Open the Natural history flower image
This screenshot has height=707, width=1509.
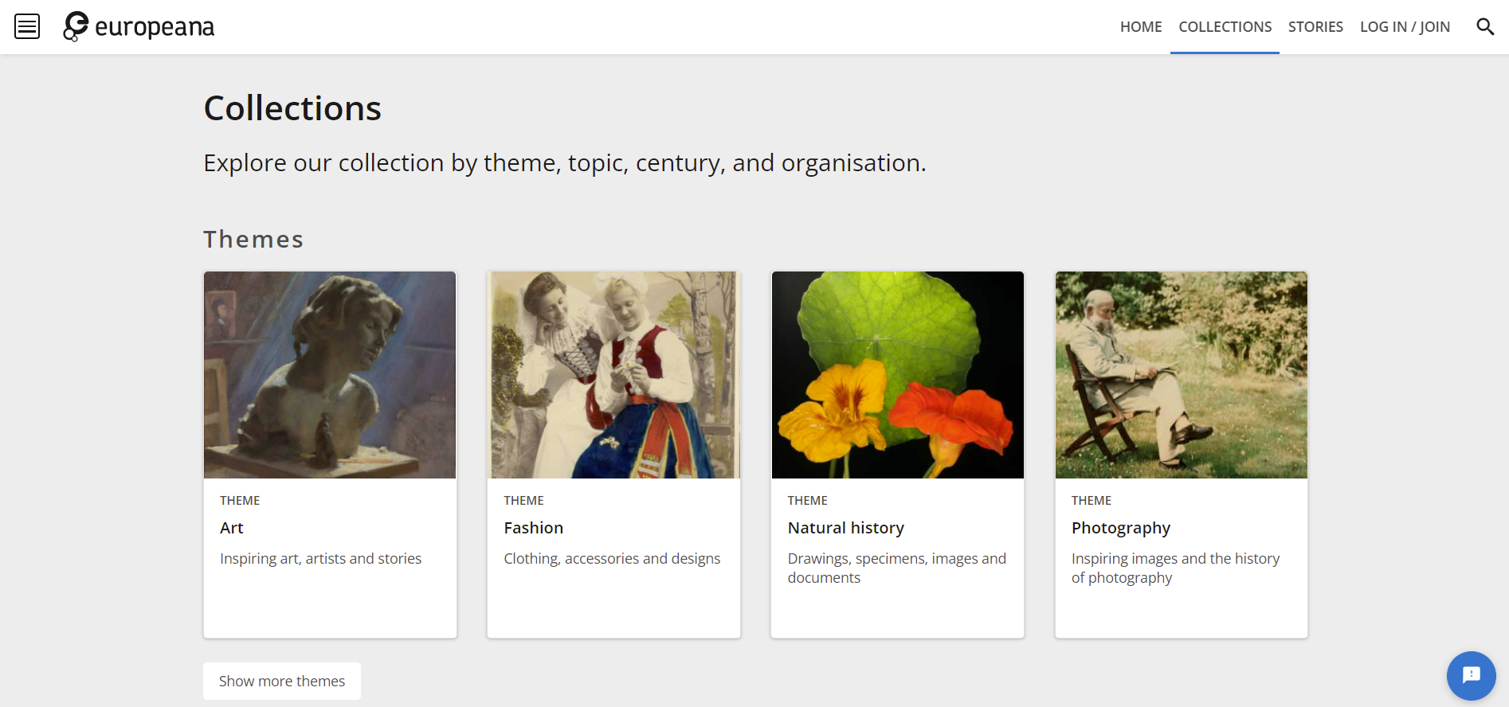(x=897, y=375)
